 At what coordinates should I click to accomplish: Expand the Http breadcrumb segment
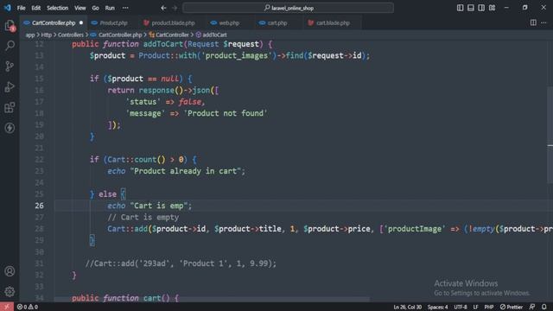[46, 35]
